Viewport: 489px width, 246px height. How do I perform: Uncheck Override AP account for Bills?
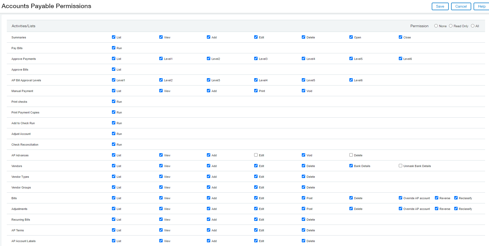tap(400, 198)
